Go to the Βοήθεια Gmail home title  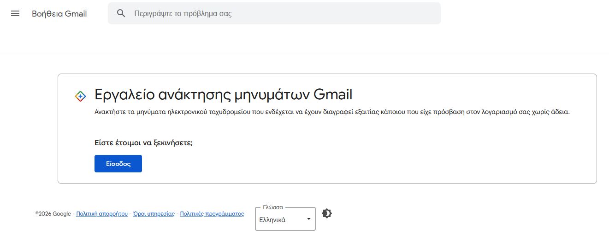tap(59, 14)
